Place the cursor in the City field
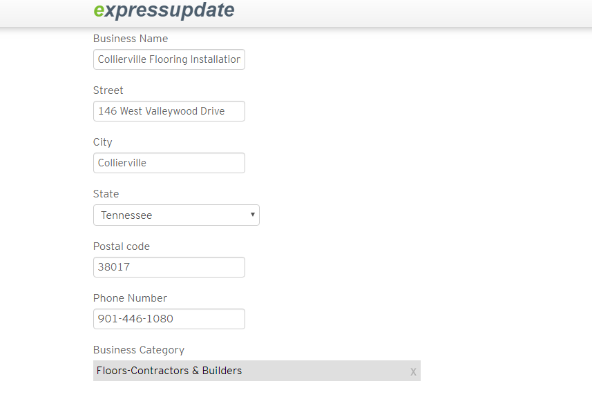 point(169,163)
